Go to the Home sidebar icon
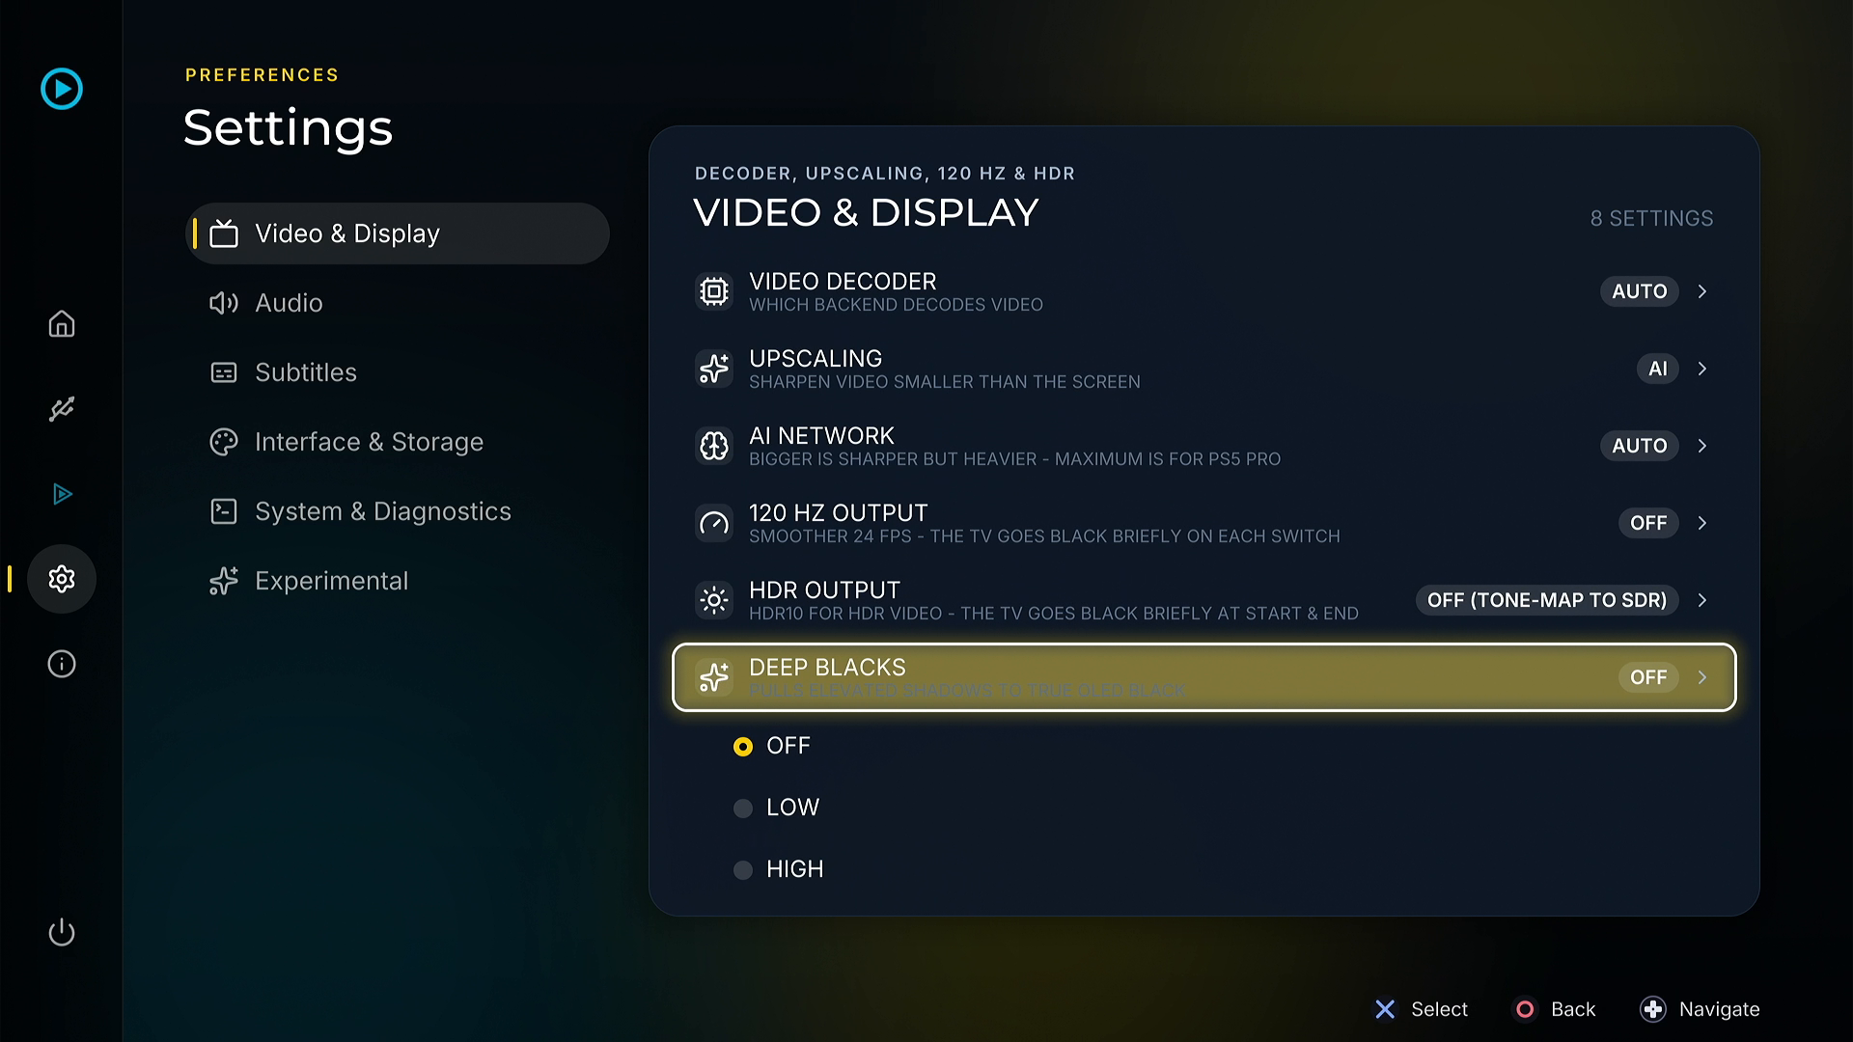The height and width of the screenshot is (1042, 1853). coord(62,324)
